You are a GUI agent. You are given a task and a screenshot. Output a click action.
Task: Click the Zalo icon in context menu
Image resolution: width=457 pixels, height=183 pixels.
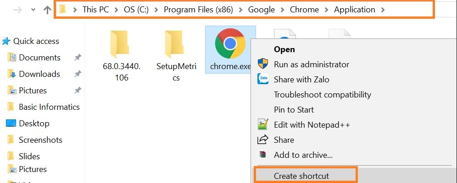pos(263,79)
